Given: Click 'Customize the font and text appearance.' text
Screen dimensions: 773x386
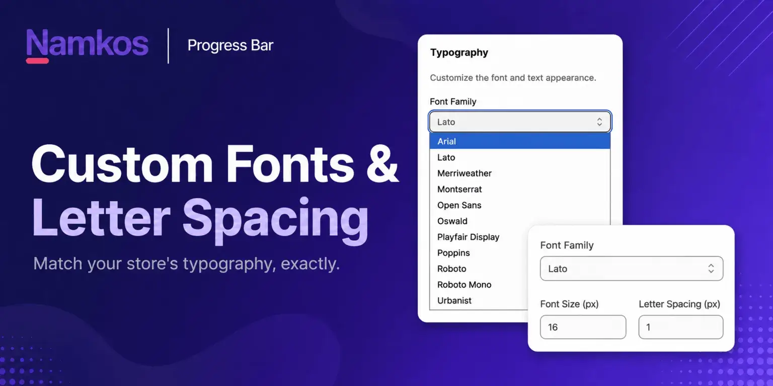Looking at the screenshot, I should click(513, 78).
